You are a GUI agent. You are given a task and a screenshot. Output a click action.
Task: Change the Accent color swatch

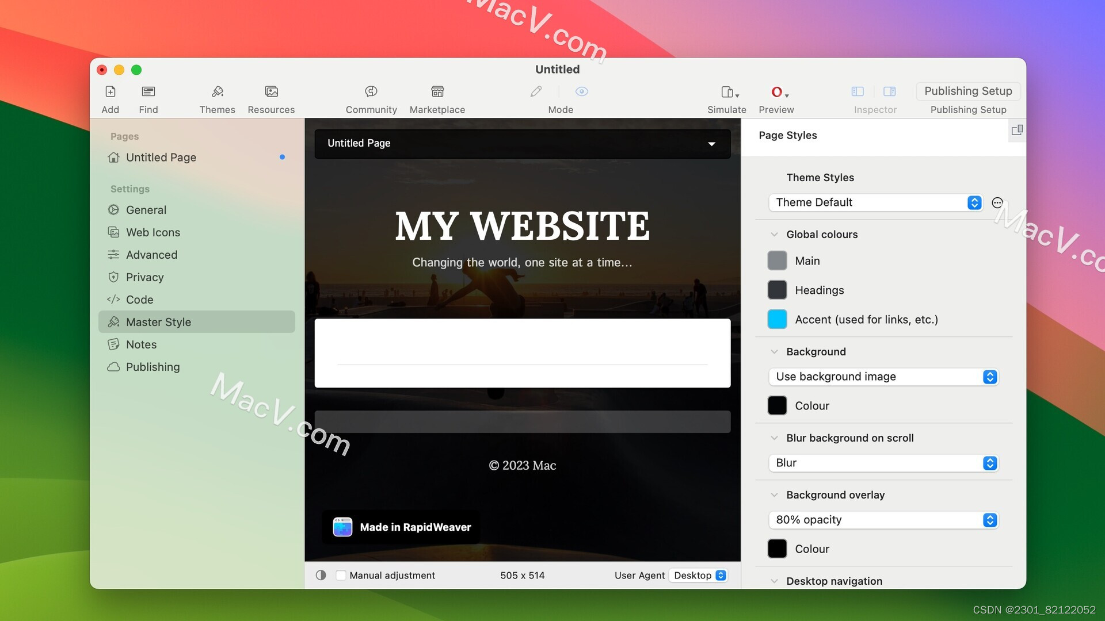(x=777, y=319)
